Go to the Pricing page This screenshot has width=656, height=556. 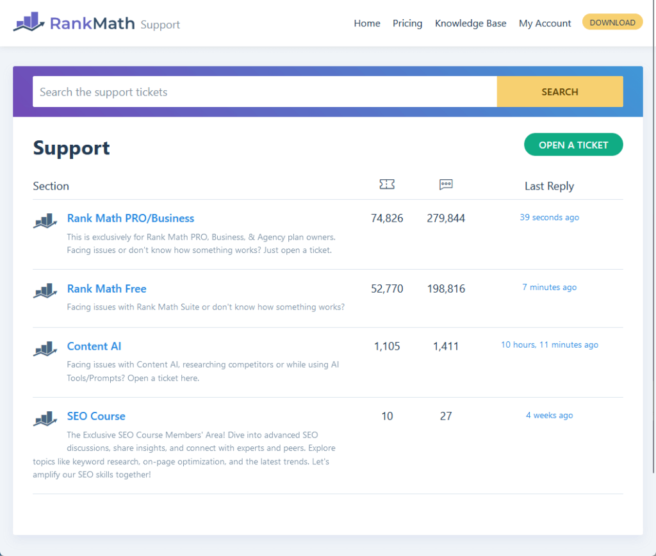click(x=407, y=24)
